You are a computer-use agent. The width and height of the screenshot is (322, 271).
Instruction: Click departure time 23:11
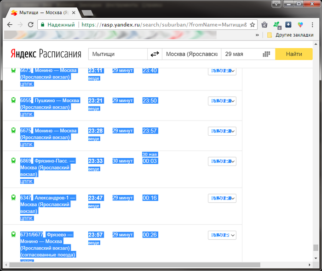pyautogui.click(x=96, y=71)
